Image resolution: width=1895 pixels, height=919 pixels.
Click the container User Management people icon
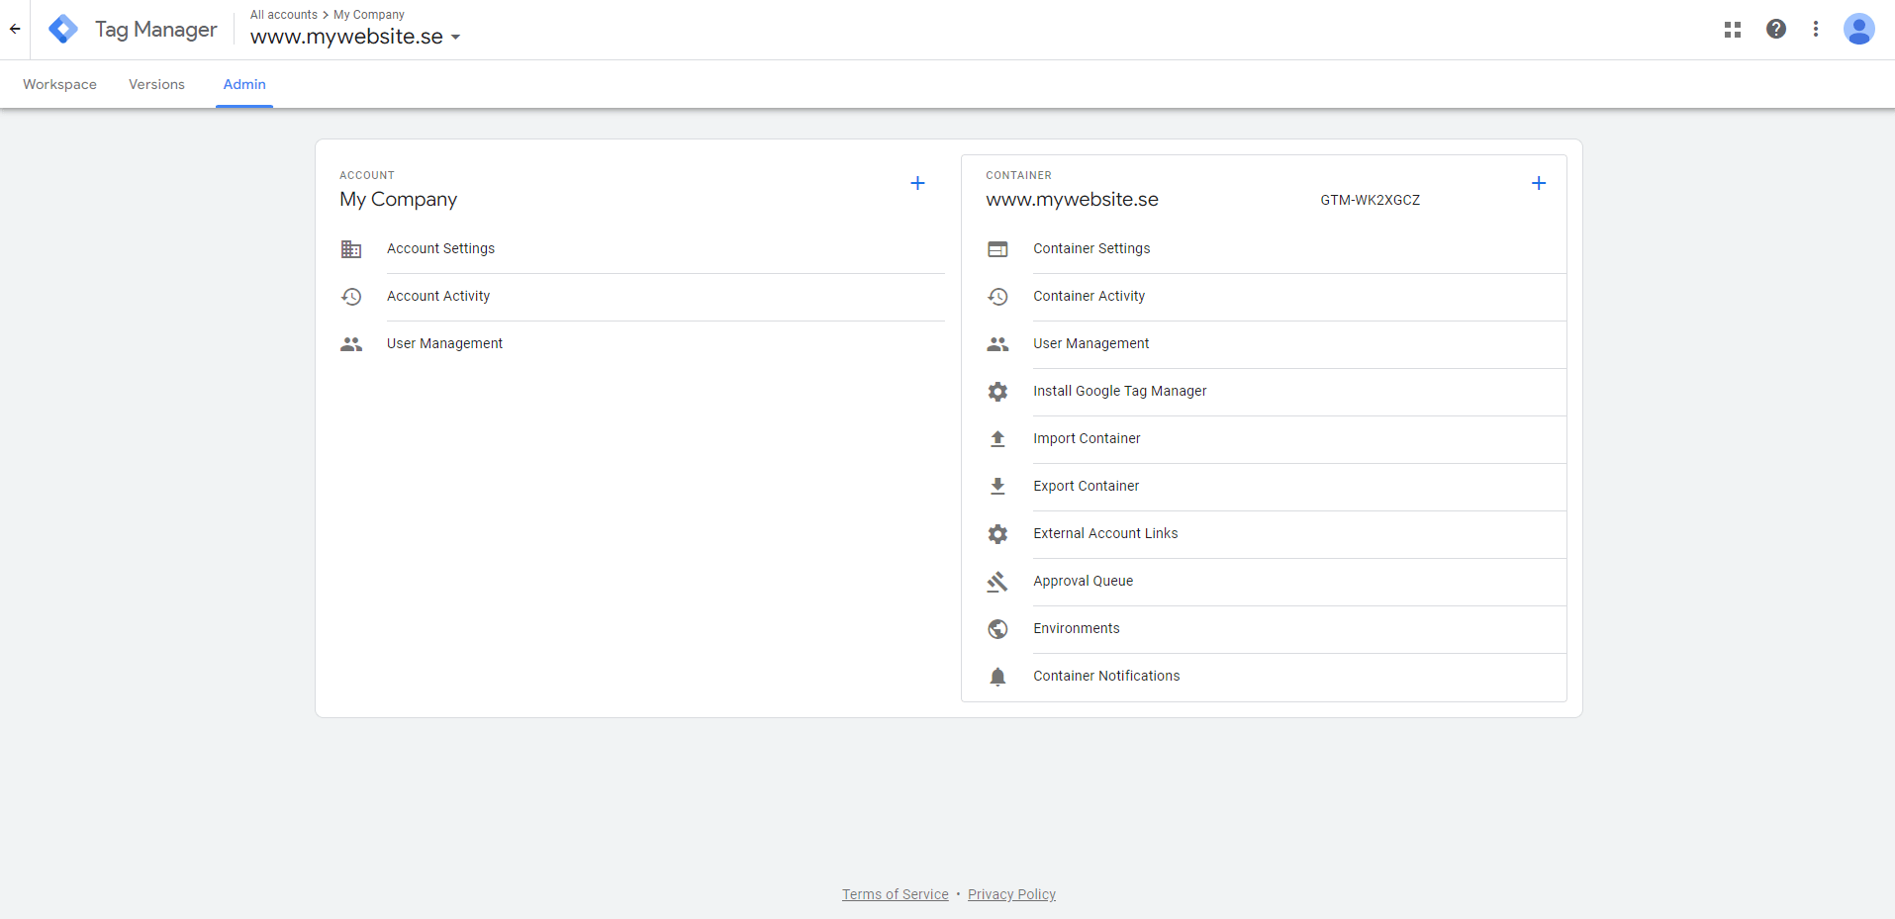997,344
